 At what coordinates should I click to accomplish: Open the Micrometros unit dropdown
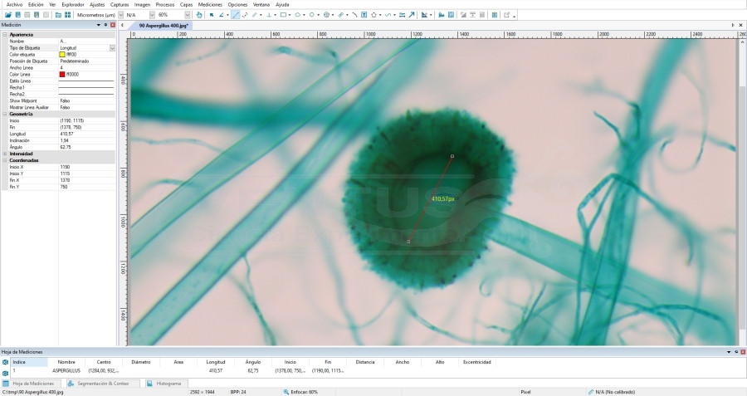119,15
